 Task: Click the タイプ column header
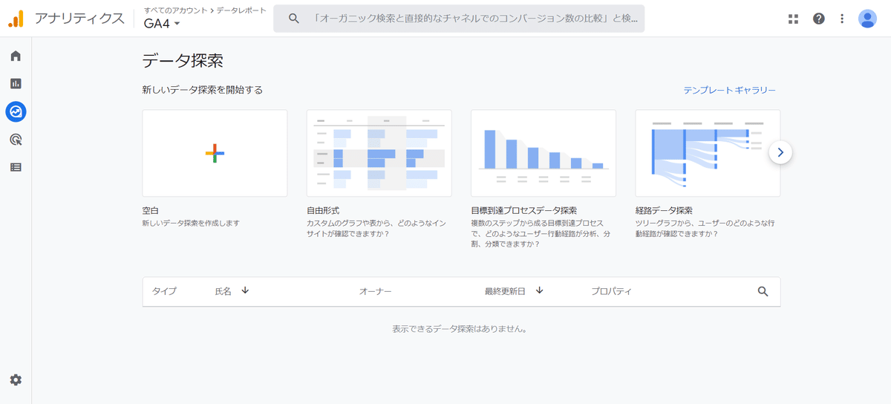pyautogui.click(x=165, y=291)
